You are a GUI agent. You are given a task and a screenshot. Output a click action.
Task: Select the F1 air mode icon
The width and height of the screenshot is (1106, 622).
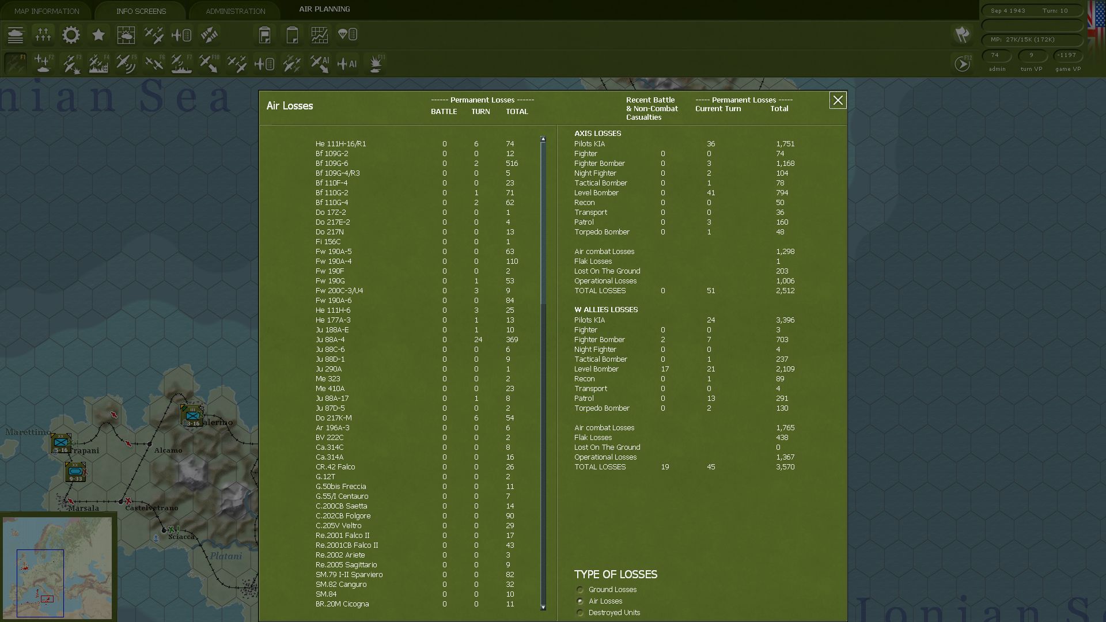[16, 63]
